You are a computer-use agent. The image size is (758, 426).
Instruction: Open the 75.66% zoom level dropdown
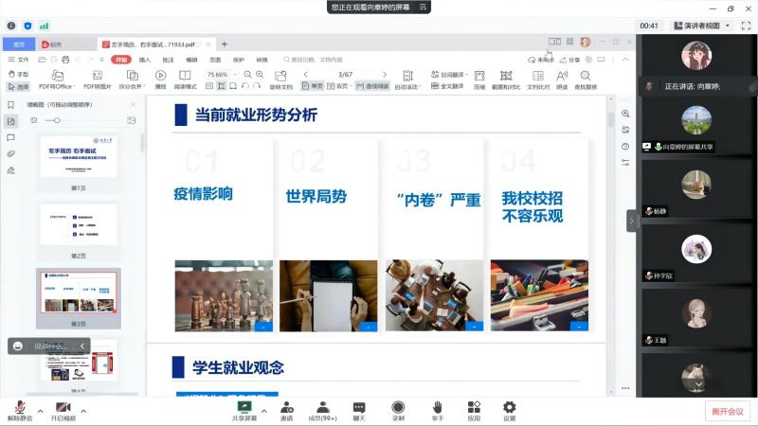(222, 75)
